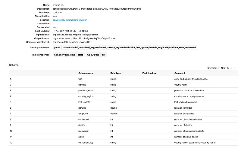The width and height of the screenshot is (241, 148).
Task: Click the paths serde parameter key
Action: point(57,48)
